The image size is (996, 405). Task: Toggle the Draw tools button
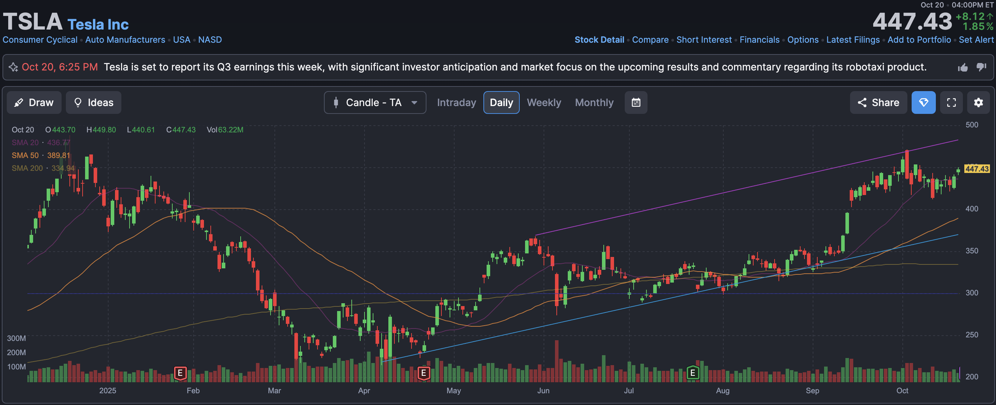pyautogui.click(x=34, y=102)
